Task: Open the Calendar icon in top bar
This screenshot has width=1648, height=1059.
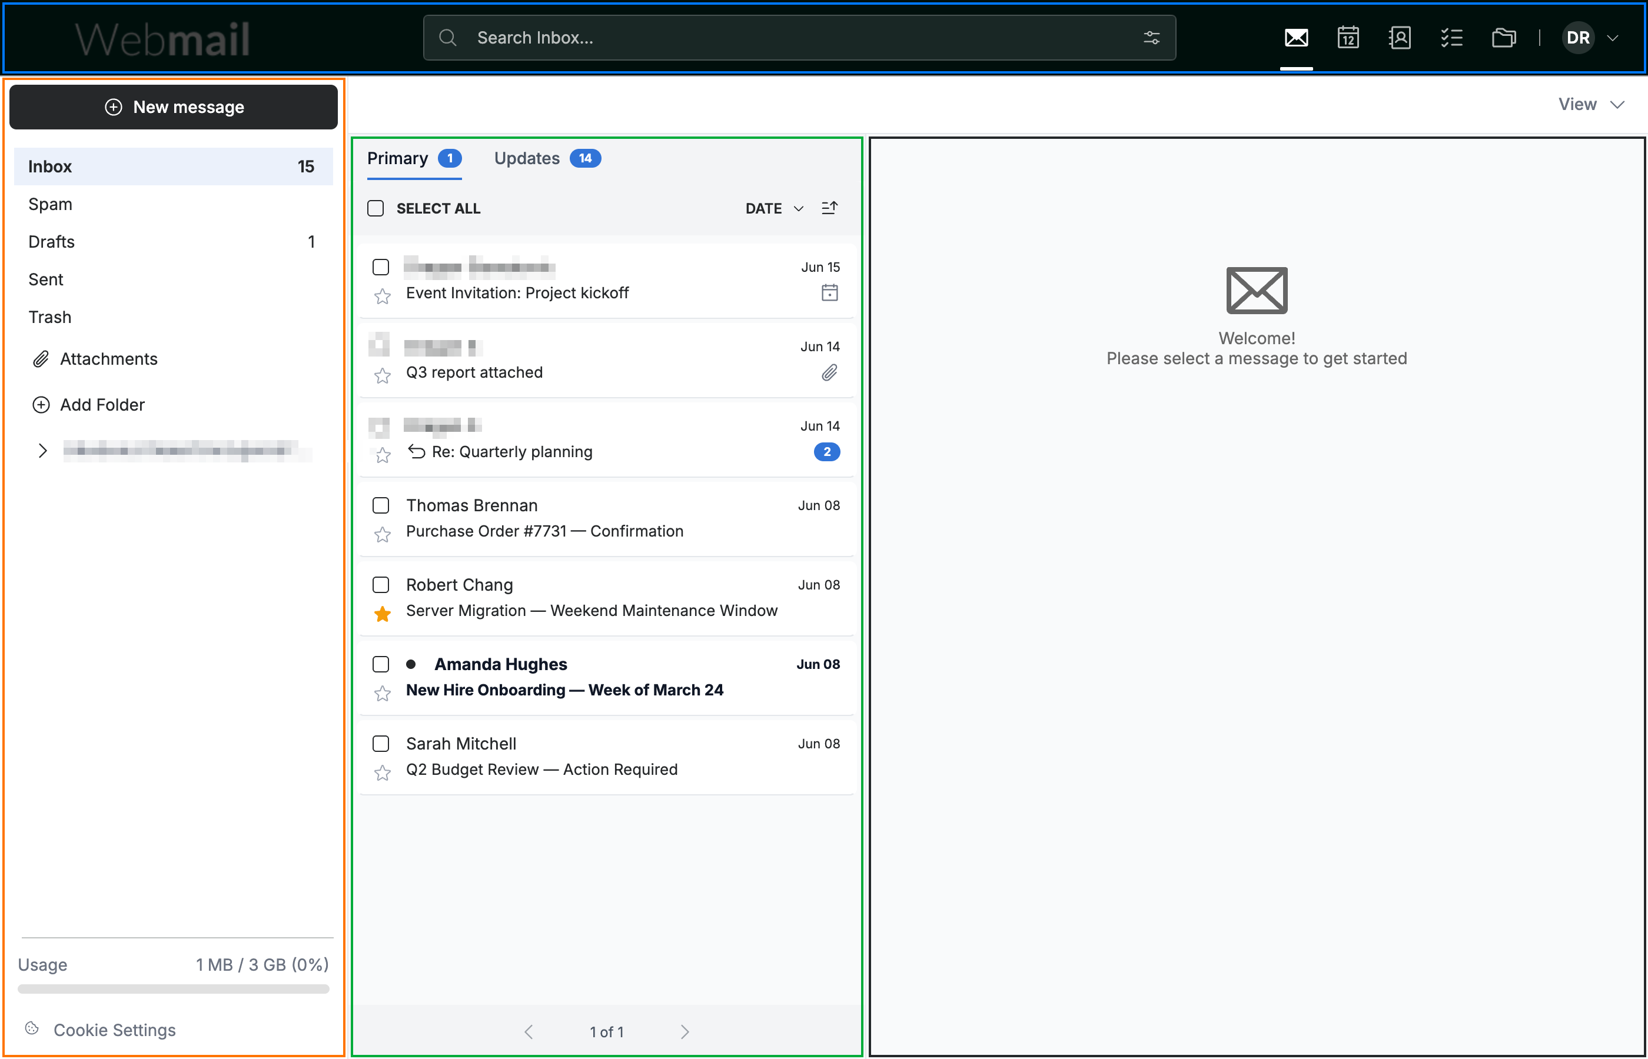Action: (1348, 37)
